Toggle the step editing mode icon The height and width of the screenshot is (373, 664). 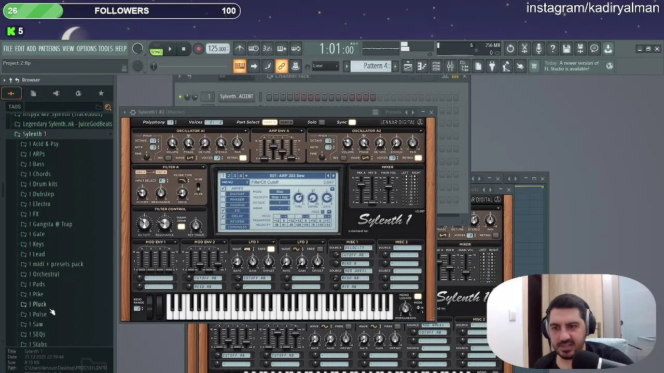pyautogui.click(x=267, y=66)
